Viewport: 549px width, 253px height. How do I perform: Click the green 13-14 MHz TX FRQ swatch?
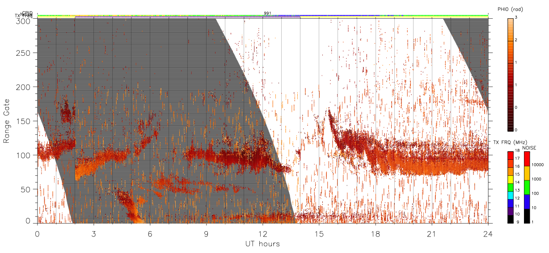click(x=510, y=187)
